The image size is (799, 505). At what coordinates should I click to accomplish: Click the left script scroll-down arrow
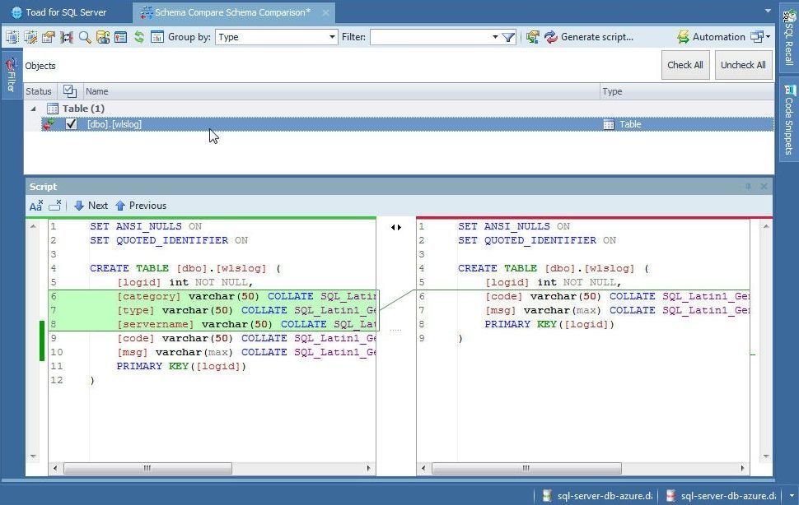click(33, 456)
